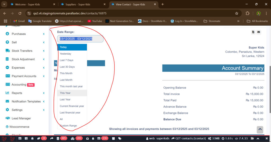The image size is (271, 142).
Task: Close the debugbar with the X icon
Action: pyautogui.click(x=267, y=138)
